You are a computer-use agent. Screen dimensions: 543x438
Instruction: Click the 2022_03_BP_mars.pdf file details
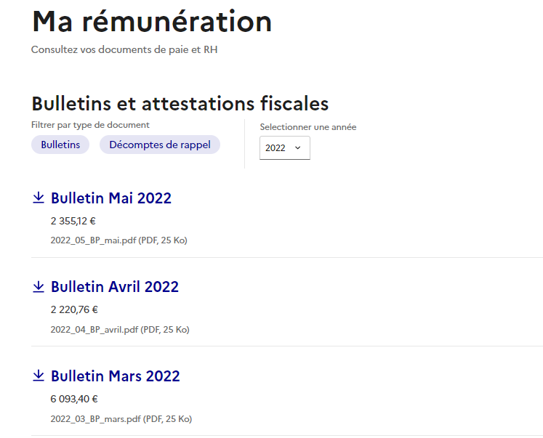[121, 419]
